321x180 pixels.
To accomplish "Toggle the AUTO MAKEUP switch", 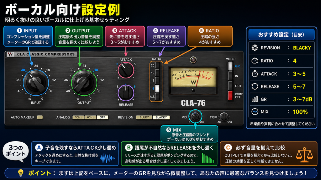I will coord(40,117).
